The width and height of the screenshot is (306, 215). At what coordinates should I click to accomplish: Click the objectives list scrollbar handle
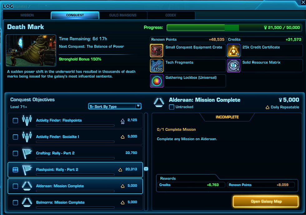click(x=146, y=169)
